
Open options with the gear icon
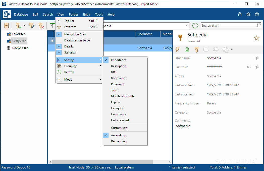tap(248, 14)
